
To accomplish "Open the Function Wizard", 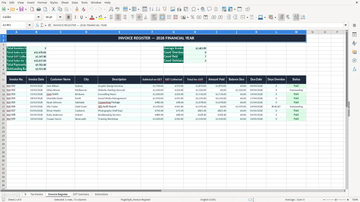I will 37,25.
